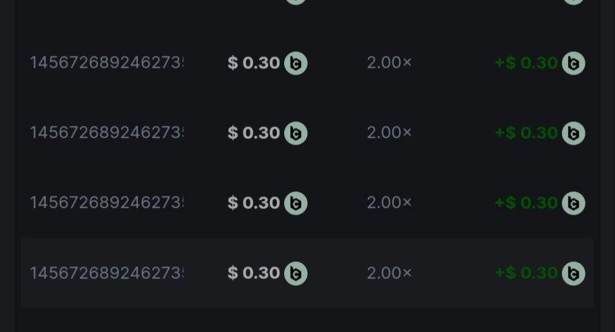Open the bet ID in the third full row

click(x=107, y=202)
